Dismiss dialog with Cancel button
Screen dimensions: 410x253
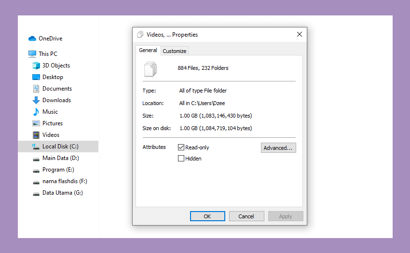pyautogui.click(x=246, y=216)
